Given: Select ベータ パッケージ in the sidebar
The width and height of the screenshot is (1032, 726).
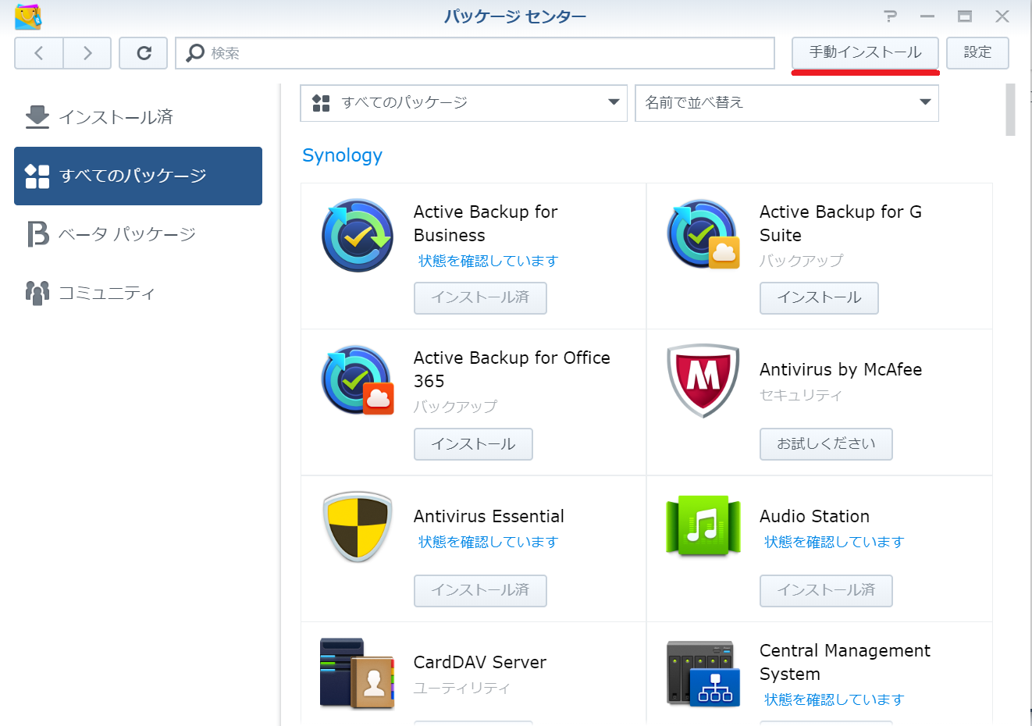Looking at the screenshot, I should [138, 234].
